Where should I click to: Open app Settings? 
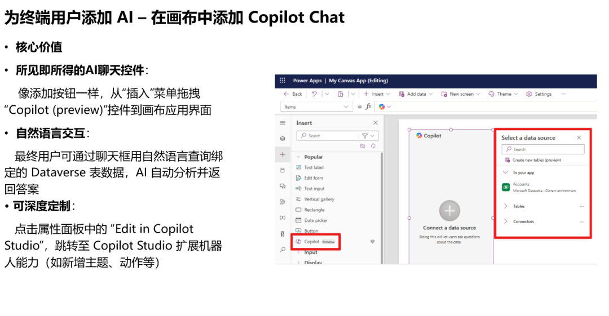(x=539, y=94)
